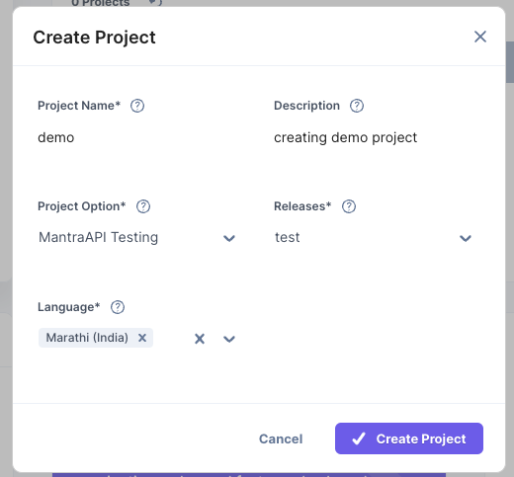Expand the Project Option dropdown arrow

[x=229, y=238]
